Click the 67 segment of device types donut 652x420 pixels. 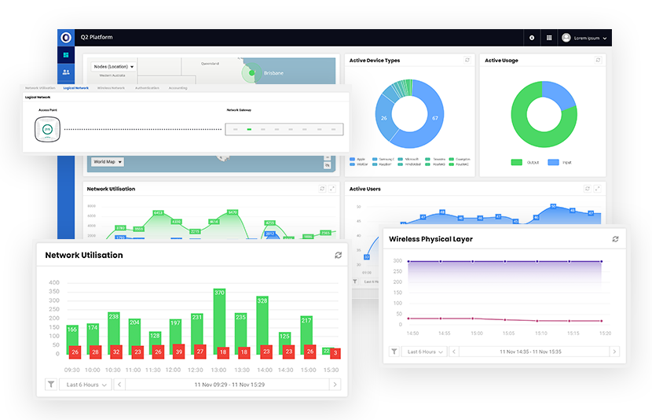(x=435, y=118)
